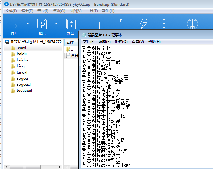Click line 背景图片素材网 in Notepad
The height and width of the screenshot is (169, 213).
pos(99,136)
